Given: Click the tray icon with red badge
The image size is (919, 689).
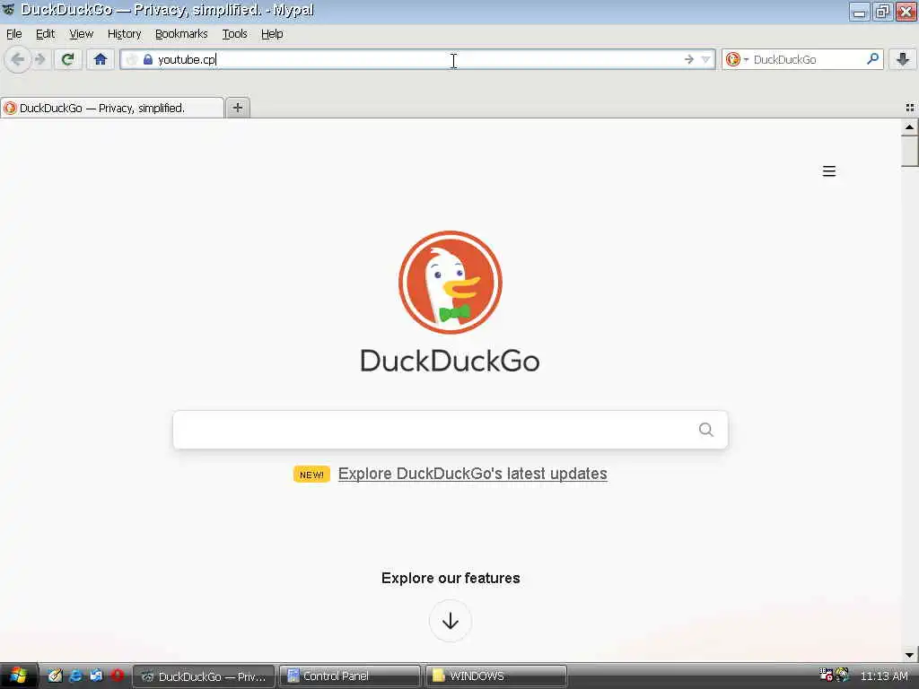Looking at the screenshot, I should click(826, 675).
